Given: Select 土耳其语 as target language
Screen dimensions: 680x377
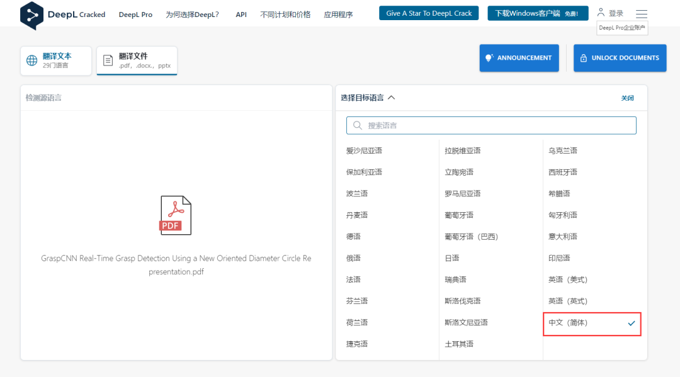Looking at the screenshot, I should coord(459,344).
